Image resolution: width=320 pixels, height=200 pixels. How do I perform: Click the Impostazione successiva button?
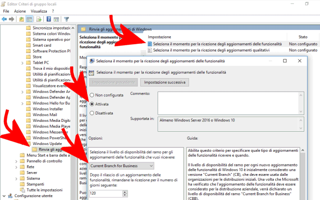(165, 82)
